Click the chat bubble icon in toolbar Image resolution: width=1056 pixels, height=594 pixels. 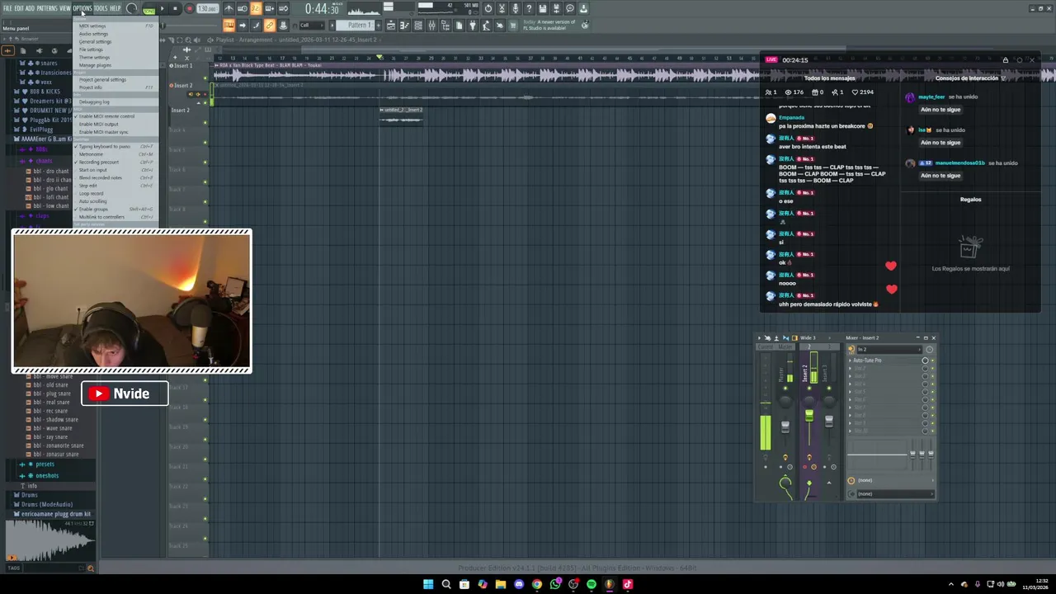click(570, 8)
